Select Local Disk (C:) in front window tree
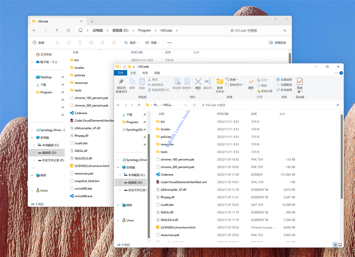Image resolution: width=355 pixels, height=257 pixels. 136,175
